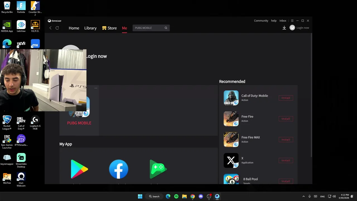This screenshot has height=201, width=357.
Task: Select the WizTree desktop icon
Action: 7,178
